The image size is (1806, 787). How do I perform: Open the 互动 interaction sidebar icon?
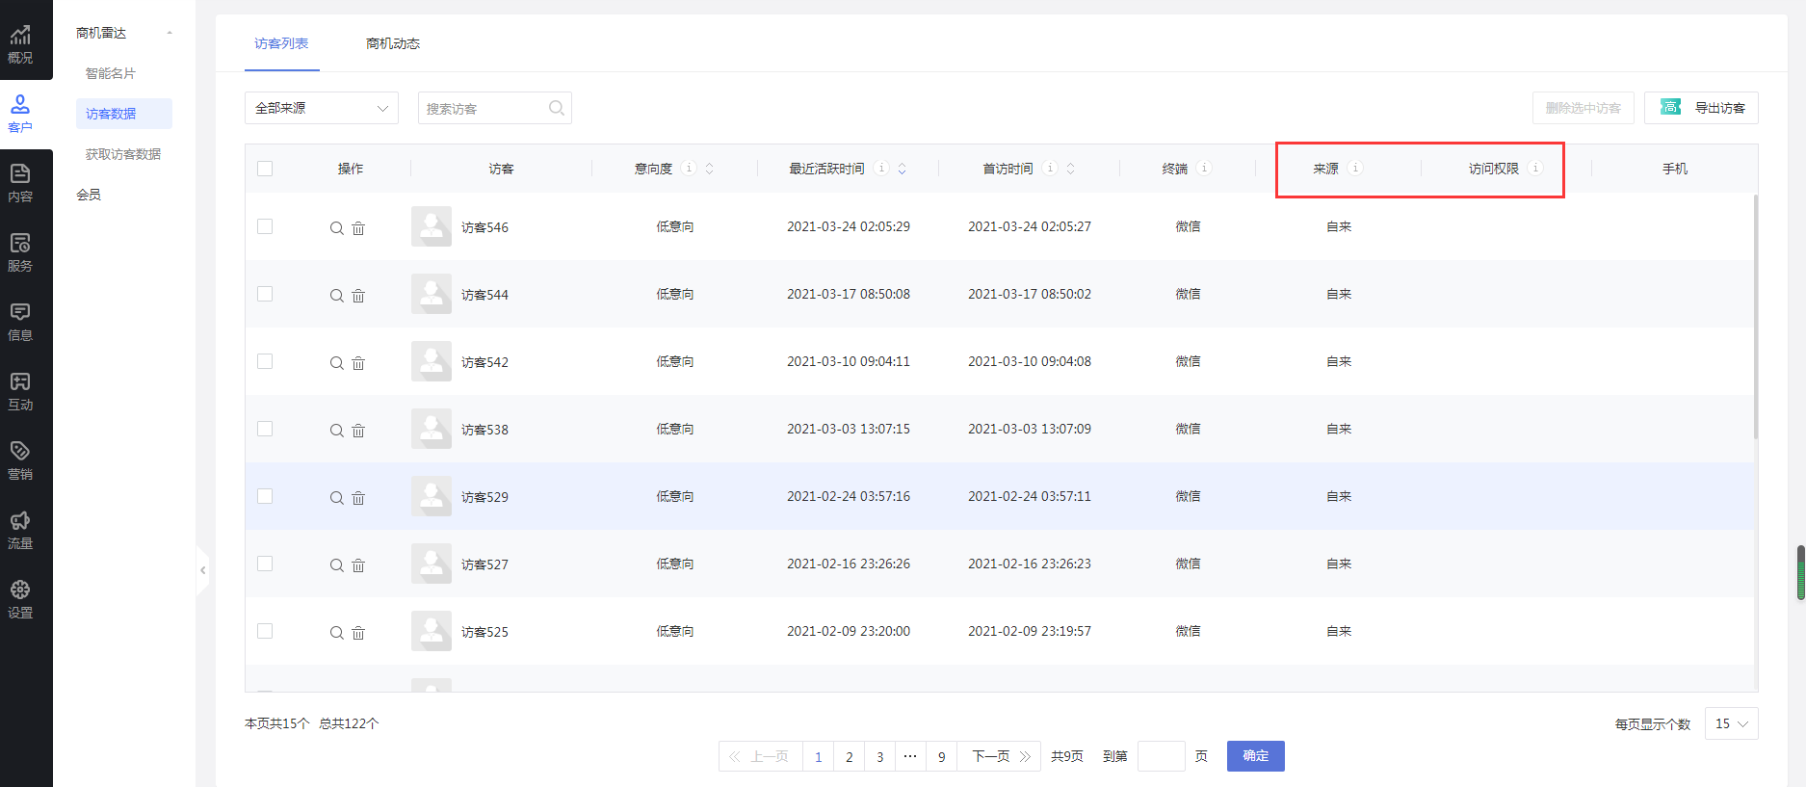(x=20, y=391)
